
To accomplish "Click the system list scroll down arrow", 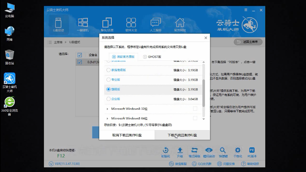I will tap(204, 119).
